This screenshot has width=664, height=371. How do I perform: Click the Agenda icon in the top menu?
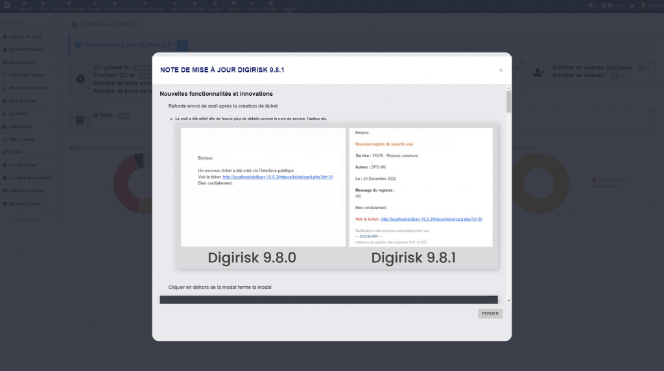(215, 4)
